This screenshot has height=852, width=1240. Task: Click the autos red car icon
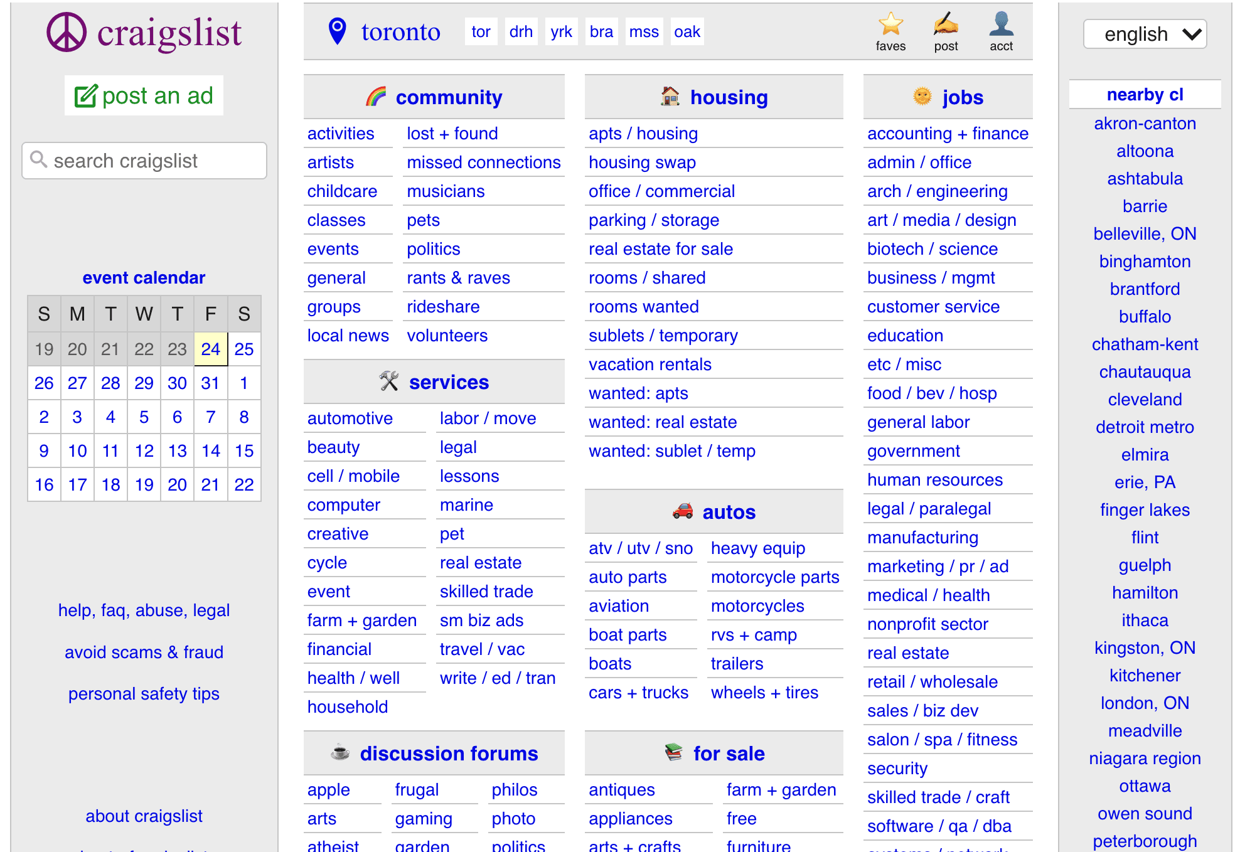[x=683, y=511]
